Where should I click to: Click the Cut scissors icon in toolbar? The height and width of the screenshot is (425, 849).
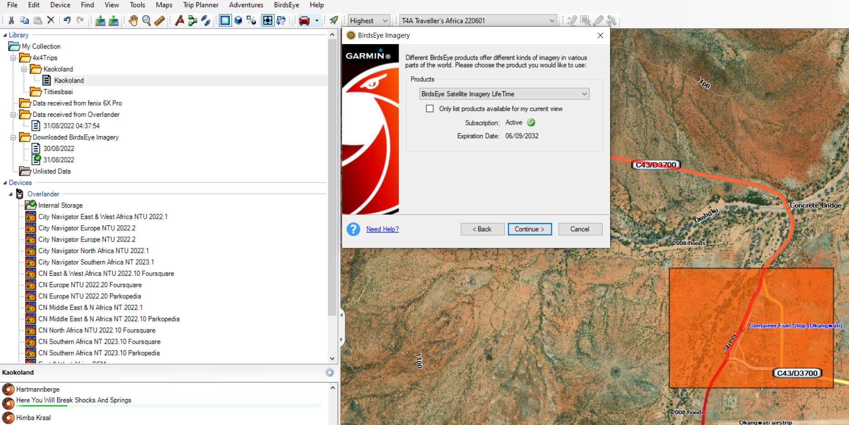(x=11, y=20)
